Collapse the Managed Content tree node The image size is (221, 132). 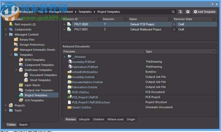pyautogui.click(x=6, y=34)
